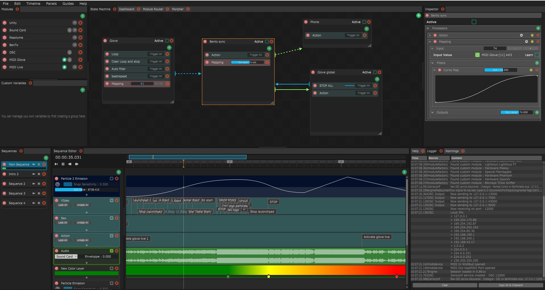
Task: Add a new sequence with the green plus
Action: tap(46, 158)
